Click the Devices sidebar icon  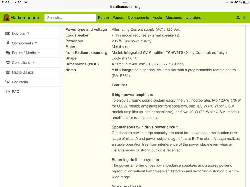click(x=8, y=34)
